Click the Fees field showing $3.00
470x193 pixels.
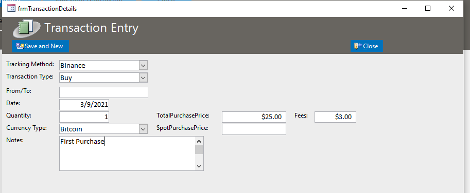(x=335, y=117)
